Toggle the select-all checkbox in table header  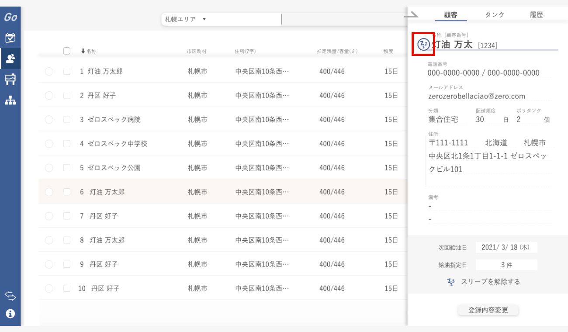(66, 51)
